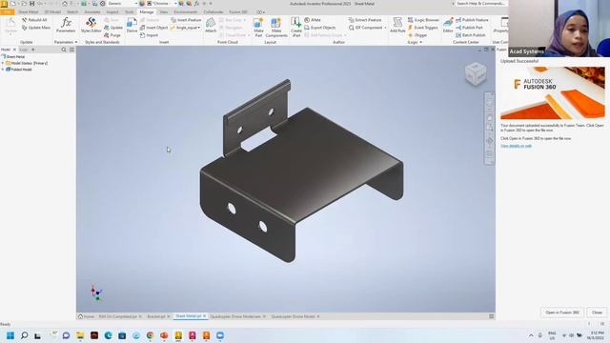Open the Windows Start menu
This screenshot has height=343, width=610.
point(10,335)
